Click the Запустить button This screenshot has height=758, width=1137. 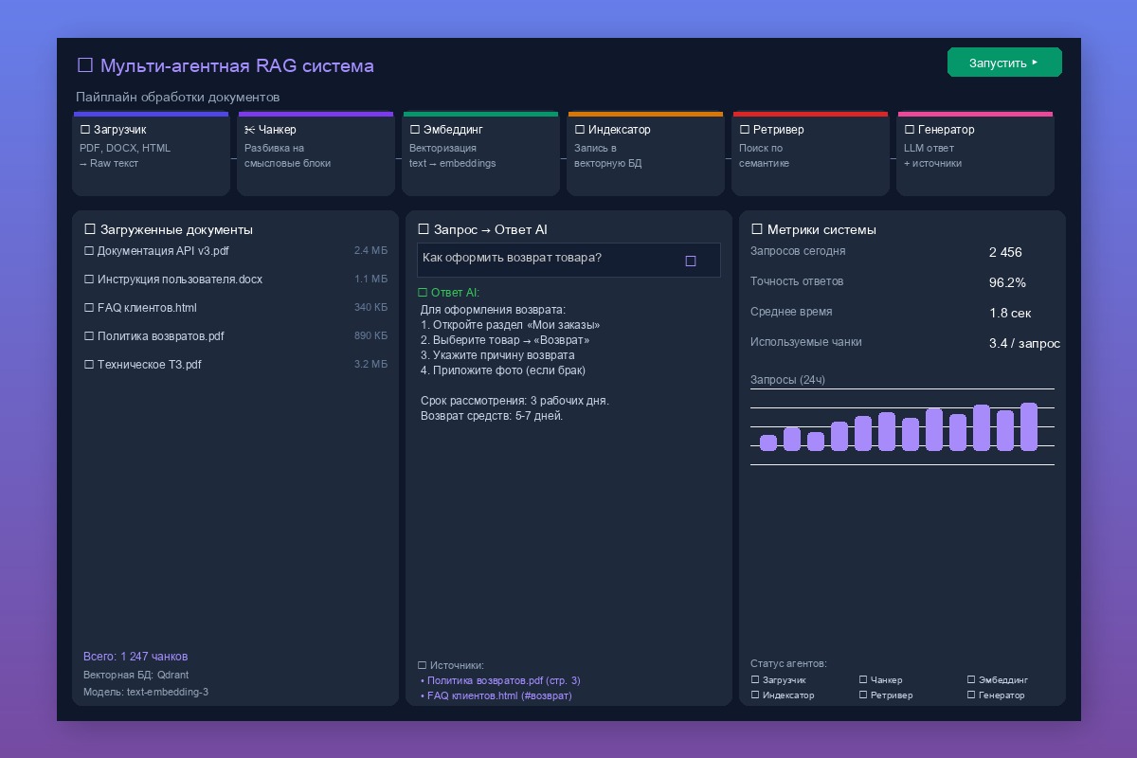tap(1004, 63)
